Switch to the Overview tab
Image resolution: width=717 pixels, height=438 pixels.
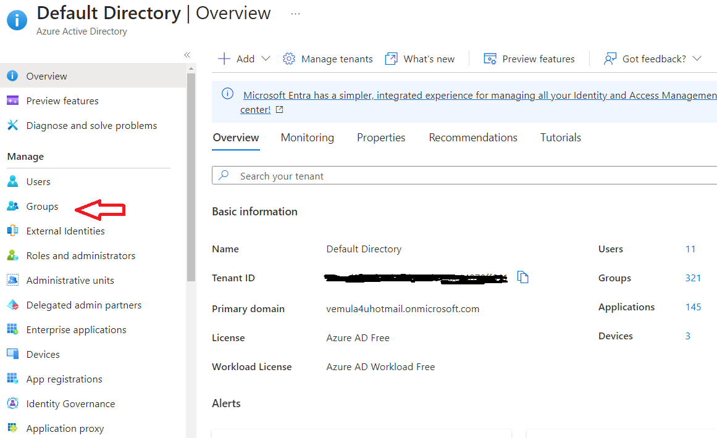(x=236, y=138)
